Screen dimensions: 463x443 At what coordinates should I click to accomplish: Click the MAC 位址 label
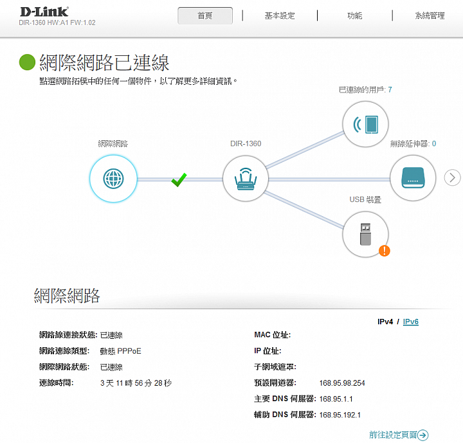tap(273, 335)
